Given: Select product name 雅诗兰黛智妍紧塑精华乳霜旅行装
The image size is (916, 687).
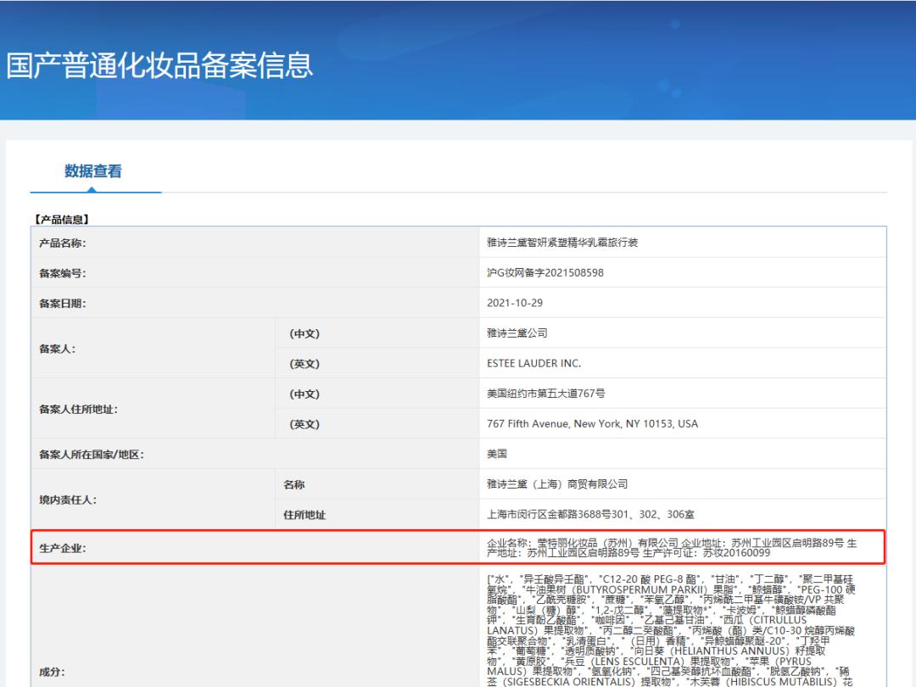Looking at the screenshot, I should pyautogui.click(x=562, y=243).
